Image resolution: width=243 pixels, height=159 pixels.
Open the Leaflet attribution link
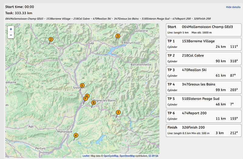pyautogui.click(x=86, y=156)
